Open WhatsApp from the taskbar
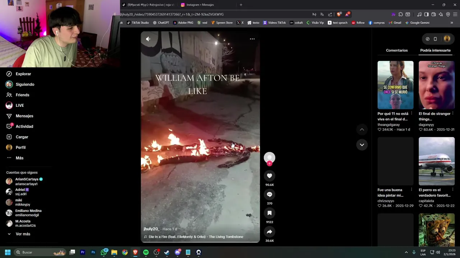460x258 pixels. [104, 252]
